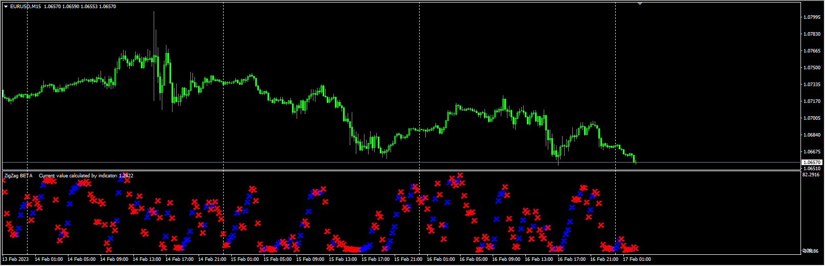Click the last green candle at chart's right end
The height and width of the screenshot is (266, 825).
click(x=635, y=161)
